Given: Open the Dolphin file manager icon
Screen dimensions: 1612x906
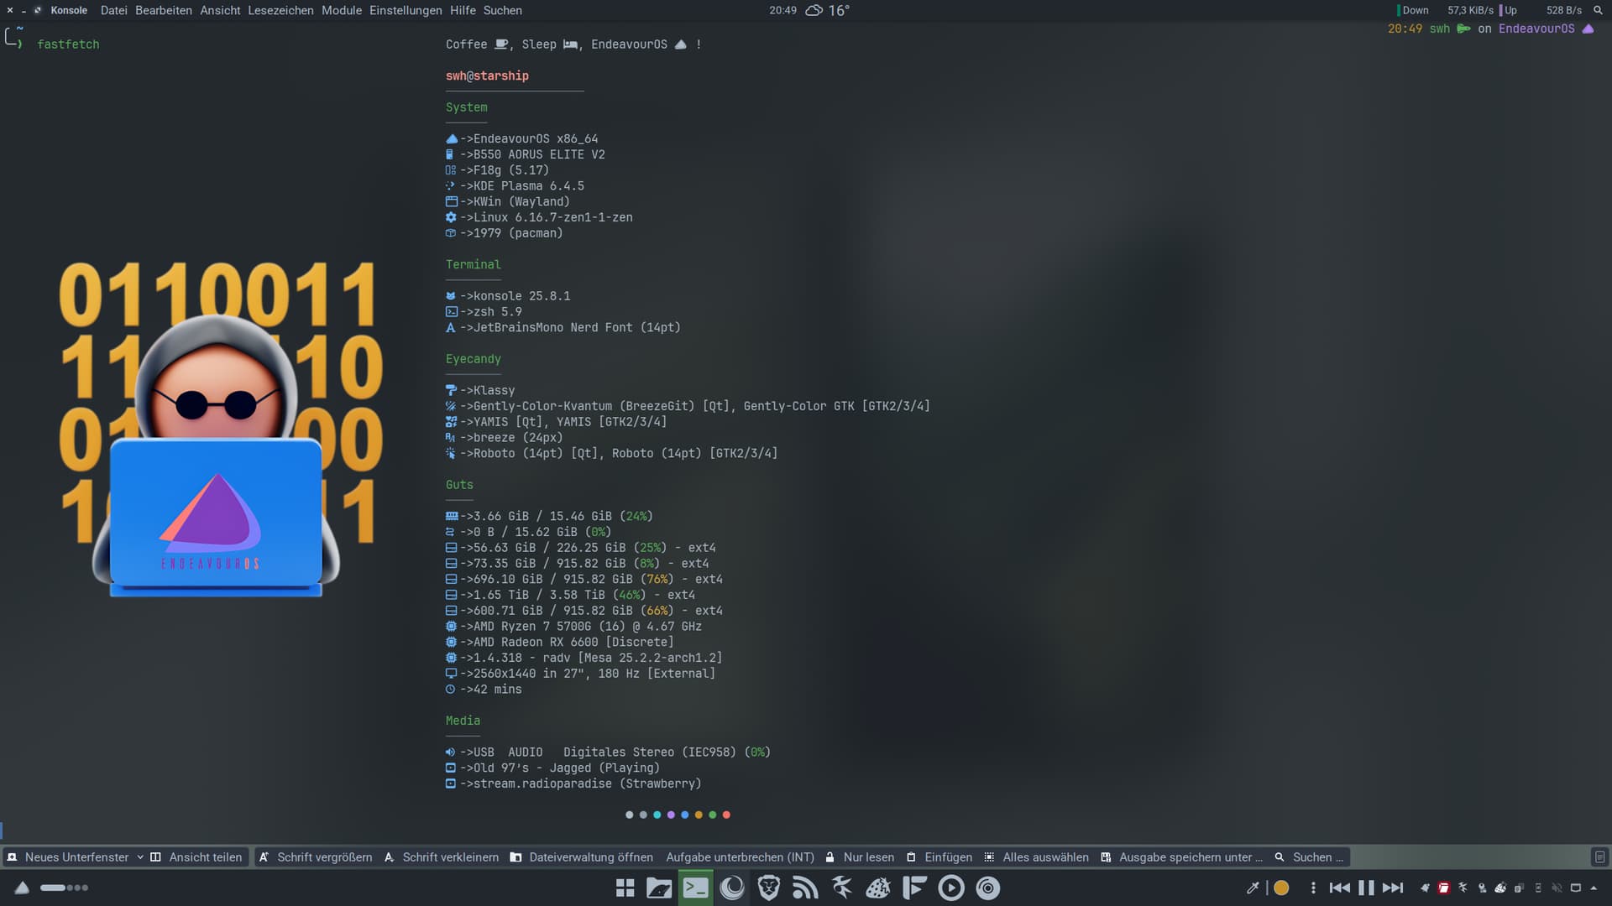Looking at the screenshot, I should 659,888.
